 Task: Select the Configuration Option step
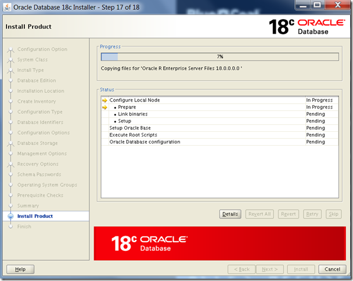tap(42, 49)
